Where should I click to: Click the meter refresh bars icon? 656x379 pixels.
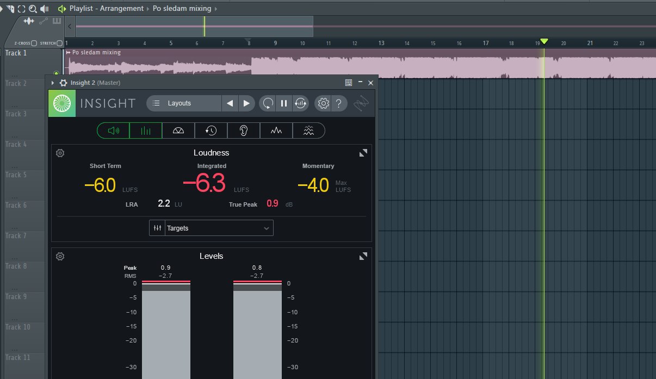[x=300, y=103]
